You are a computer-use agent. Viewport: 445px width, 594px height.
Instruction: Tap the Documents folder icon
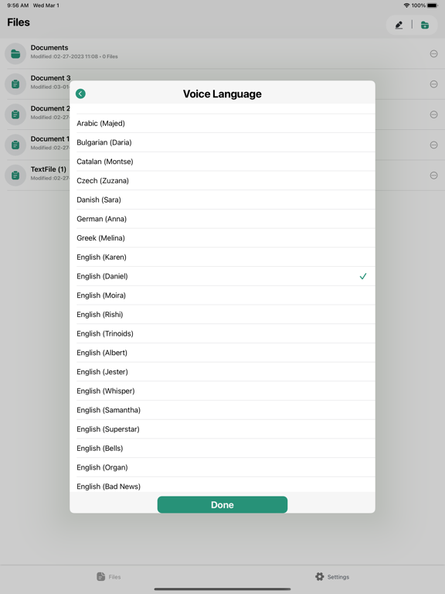[x=15, y=54]
